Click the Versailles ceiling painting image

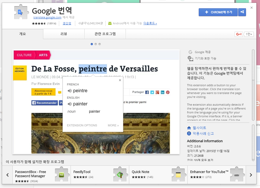tap(101, 133)
